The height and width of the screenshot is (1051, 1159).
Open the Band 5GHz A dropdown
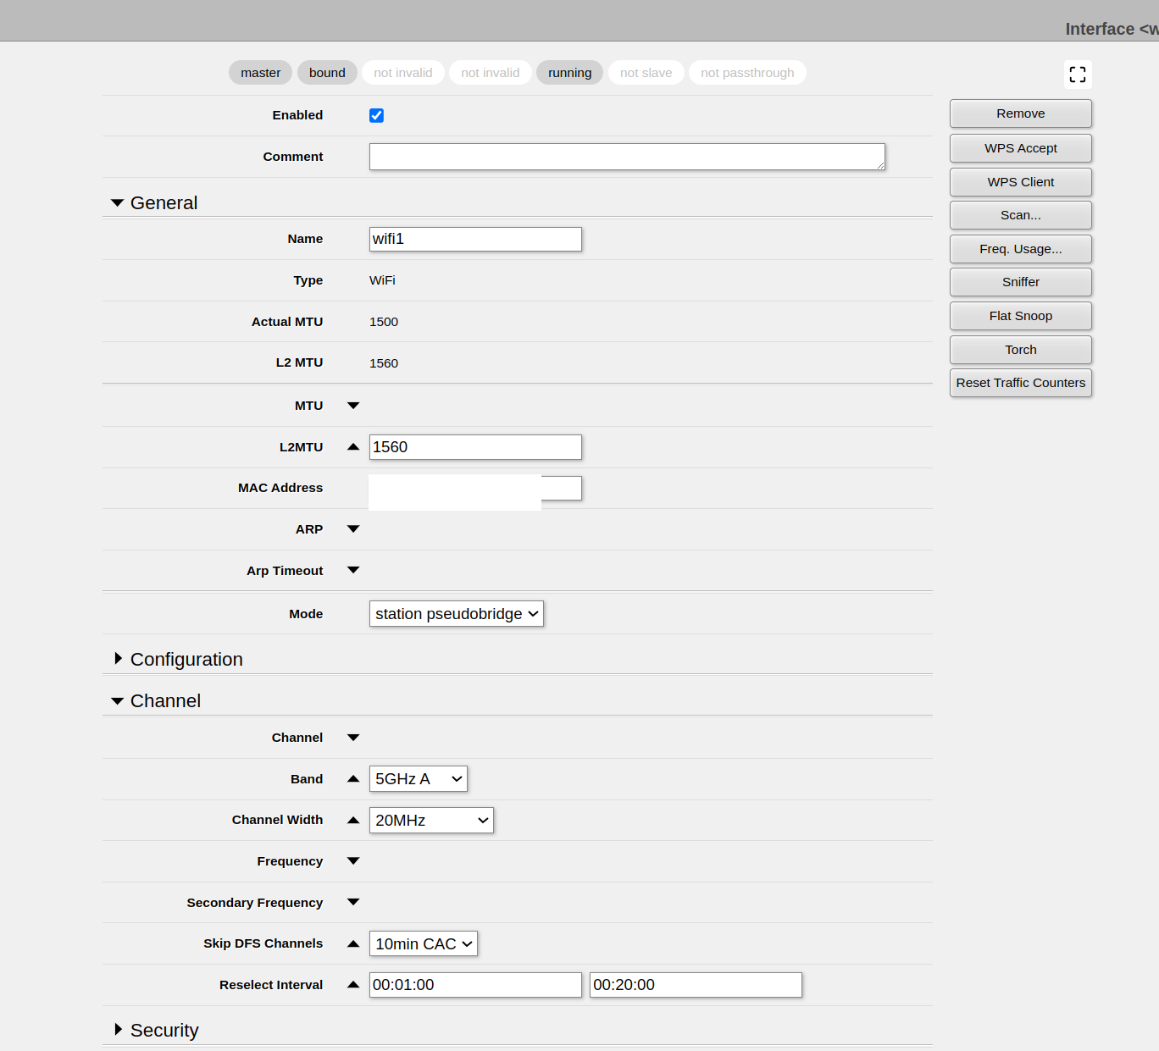coord(419,779)
